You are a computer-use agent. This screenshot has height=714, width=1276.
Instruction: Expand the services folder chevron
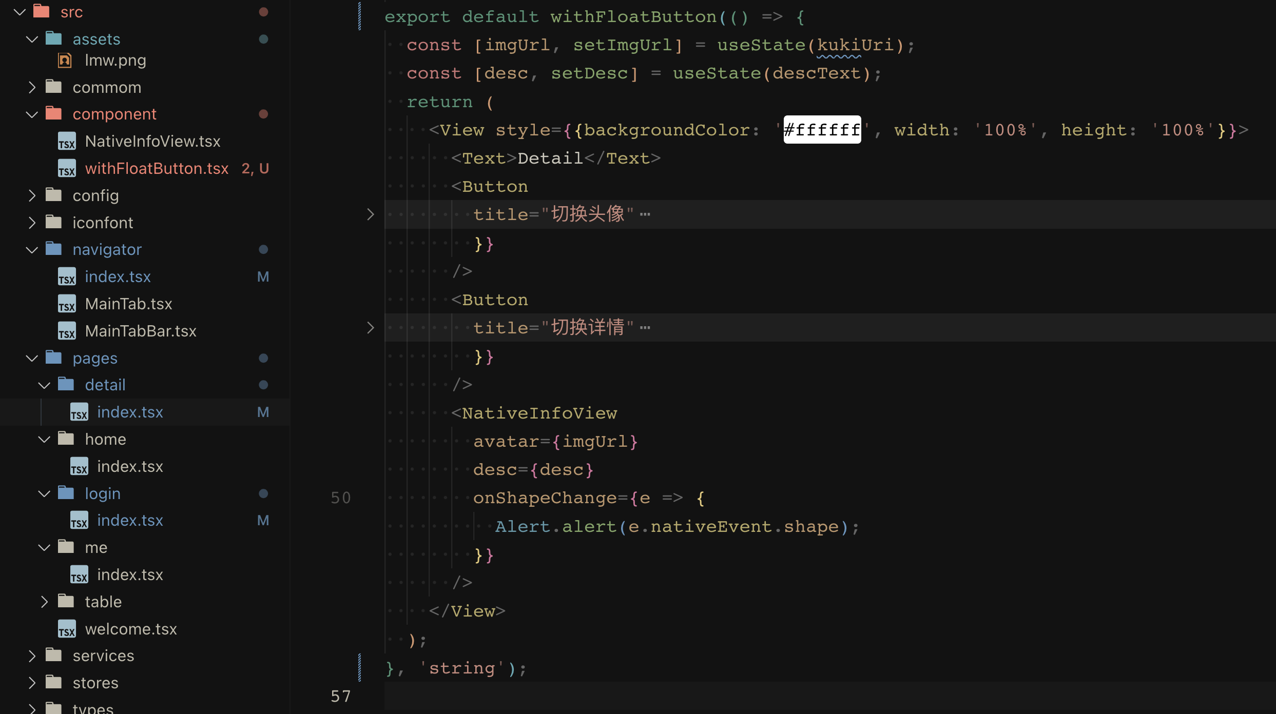click(x=32, y=656)
